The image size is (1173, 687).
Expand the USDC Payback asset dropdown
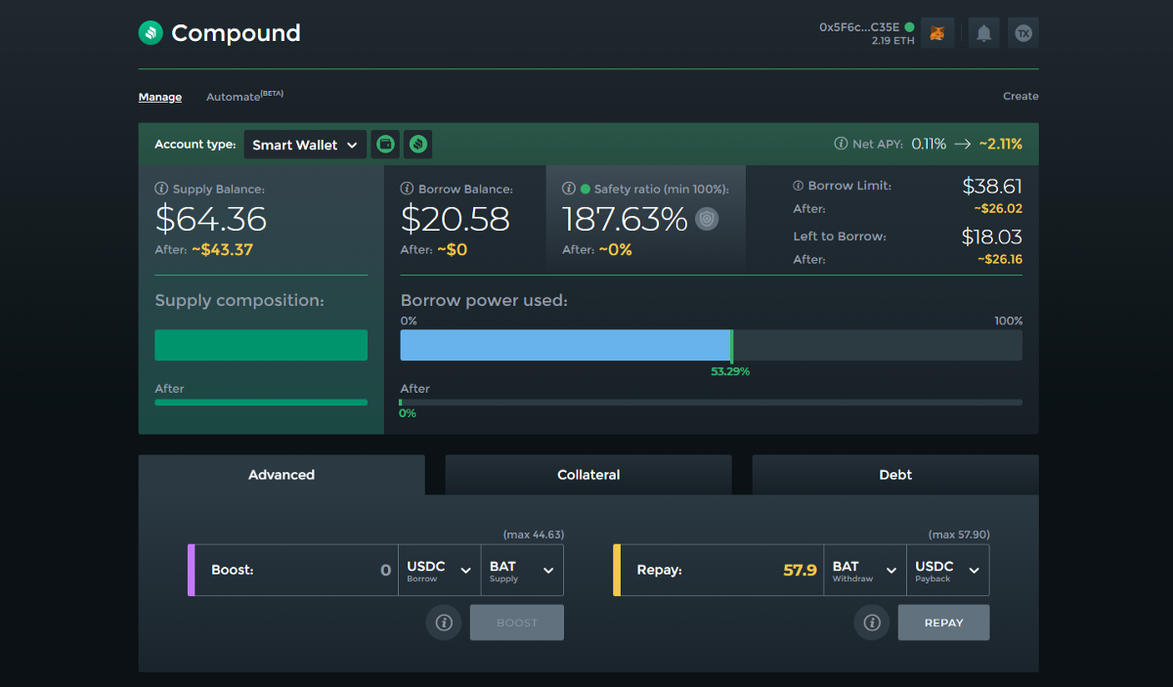(x=947, y=570)
